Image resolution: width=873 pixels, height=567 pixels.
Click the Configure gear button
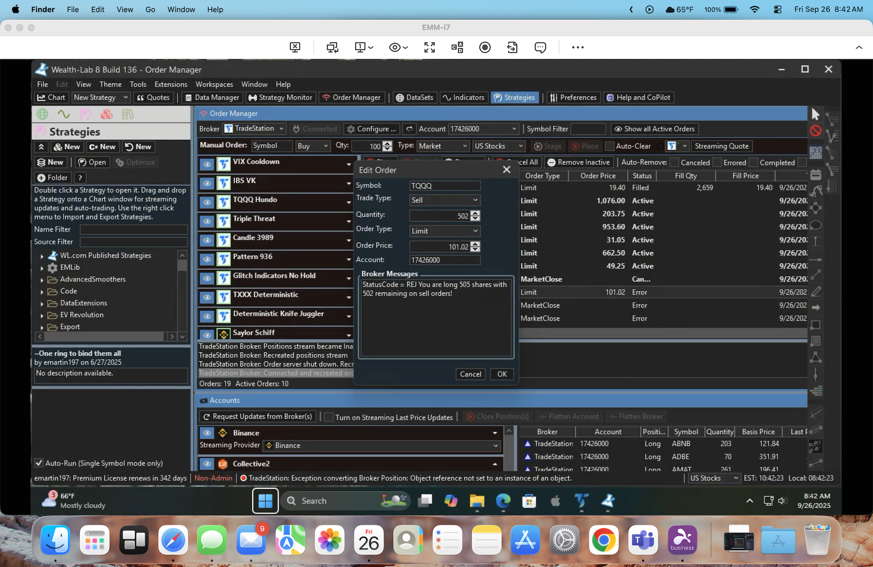tap(372, 129)
